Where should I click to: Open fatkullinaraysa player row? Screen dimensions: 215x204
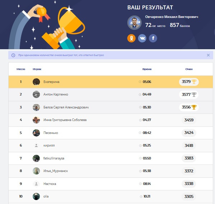[111, 158]
